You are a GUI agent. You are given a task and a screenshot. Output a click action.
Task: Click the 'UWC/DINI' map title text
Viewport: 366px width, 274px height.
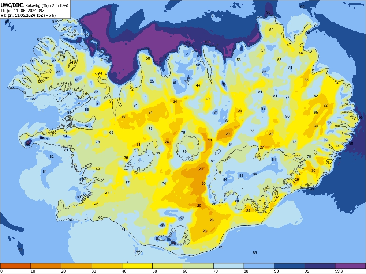pos(12,5)
